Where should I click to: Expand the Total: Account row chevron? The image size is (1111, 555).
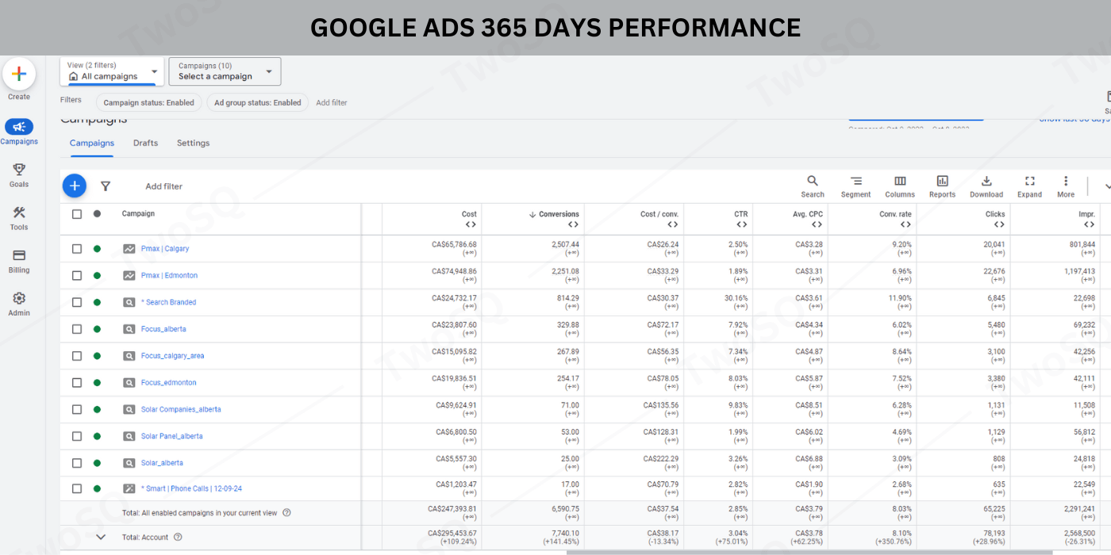tap(101, 537)
